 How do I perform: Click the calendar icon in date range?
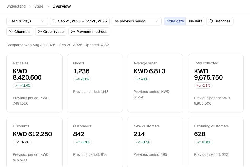click(54, 21)
